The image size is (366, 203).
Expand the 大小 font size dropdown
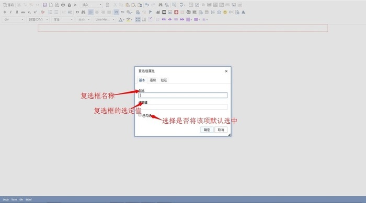click(84, 20)
